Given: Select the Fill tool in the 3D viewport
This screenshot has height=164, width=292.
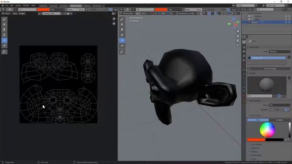Looking at the screenshot, I should click(x=122, y=41).
